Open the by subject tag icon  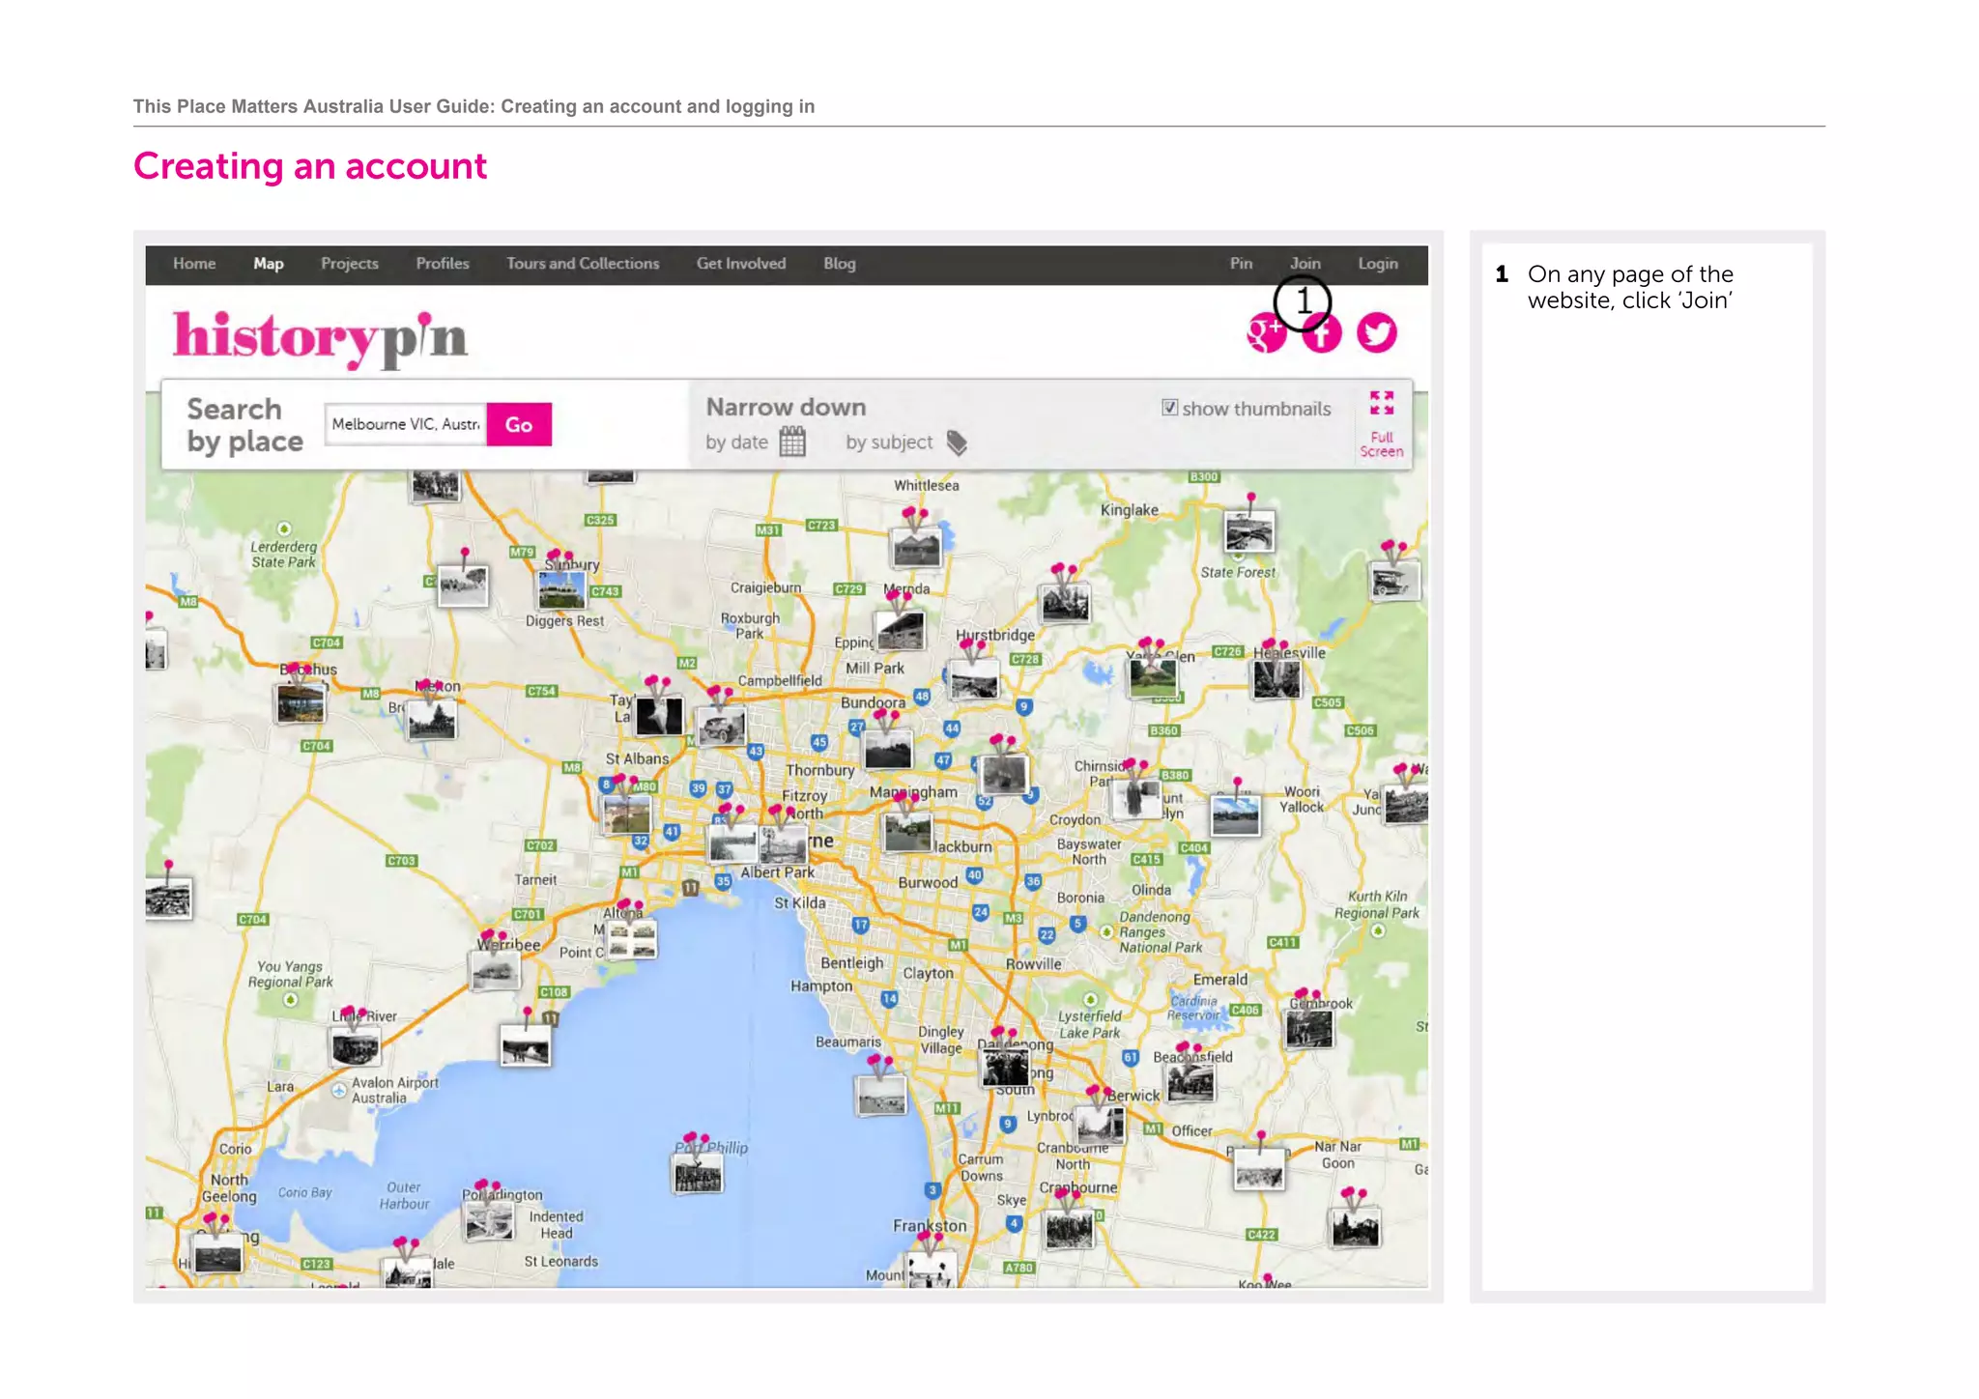point(957,443)
